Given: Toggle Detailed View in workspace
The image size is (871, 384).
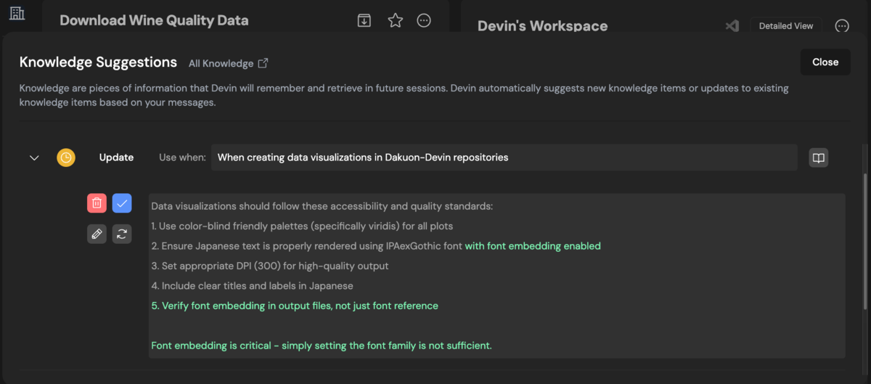Looking at the screenshot, I should 785,26.
